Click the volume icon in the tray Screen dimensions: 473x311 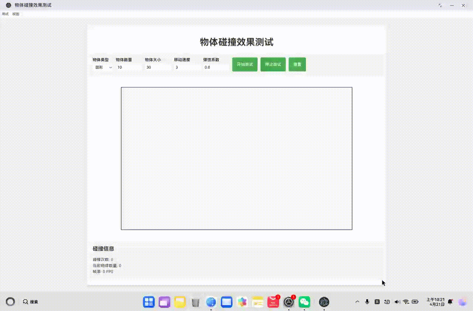pyautogui.click(x=397, y=301)
